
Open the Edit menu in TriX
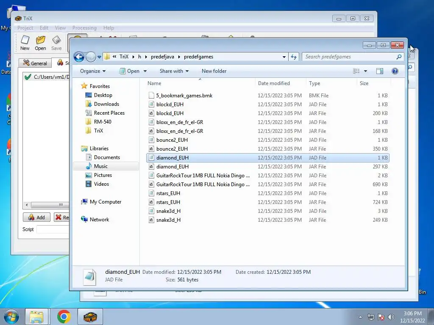click(x=44, y=28)
